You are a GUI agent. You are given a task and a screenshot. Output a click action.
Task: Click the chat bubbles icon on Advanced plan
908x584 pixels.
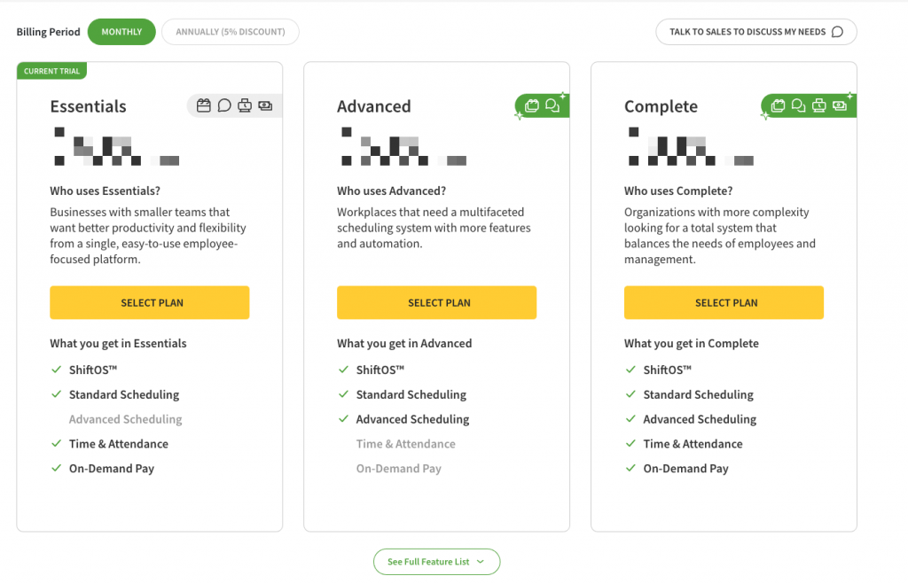(552, 105)
